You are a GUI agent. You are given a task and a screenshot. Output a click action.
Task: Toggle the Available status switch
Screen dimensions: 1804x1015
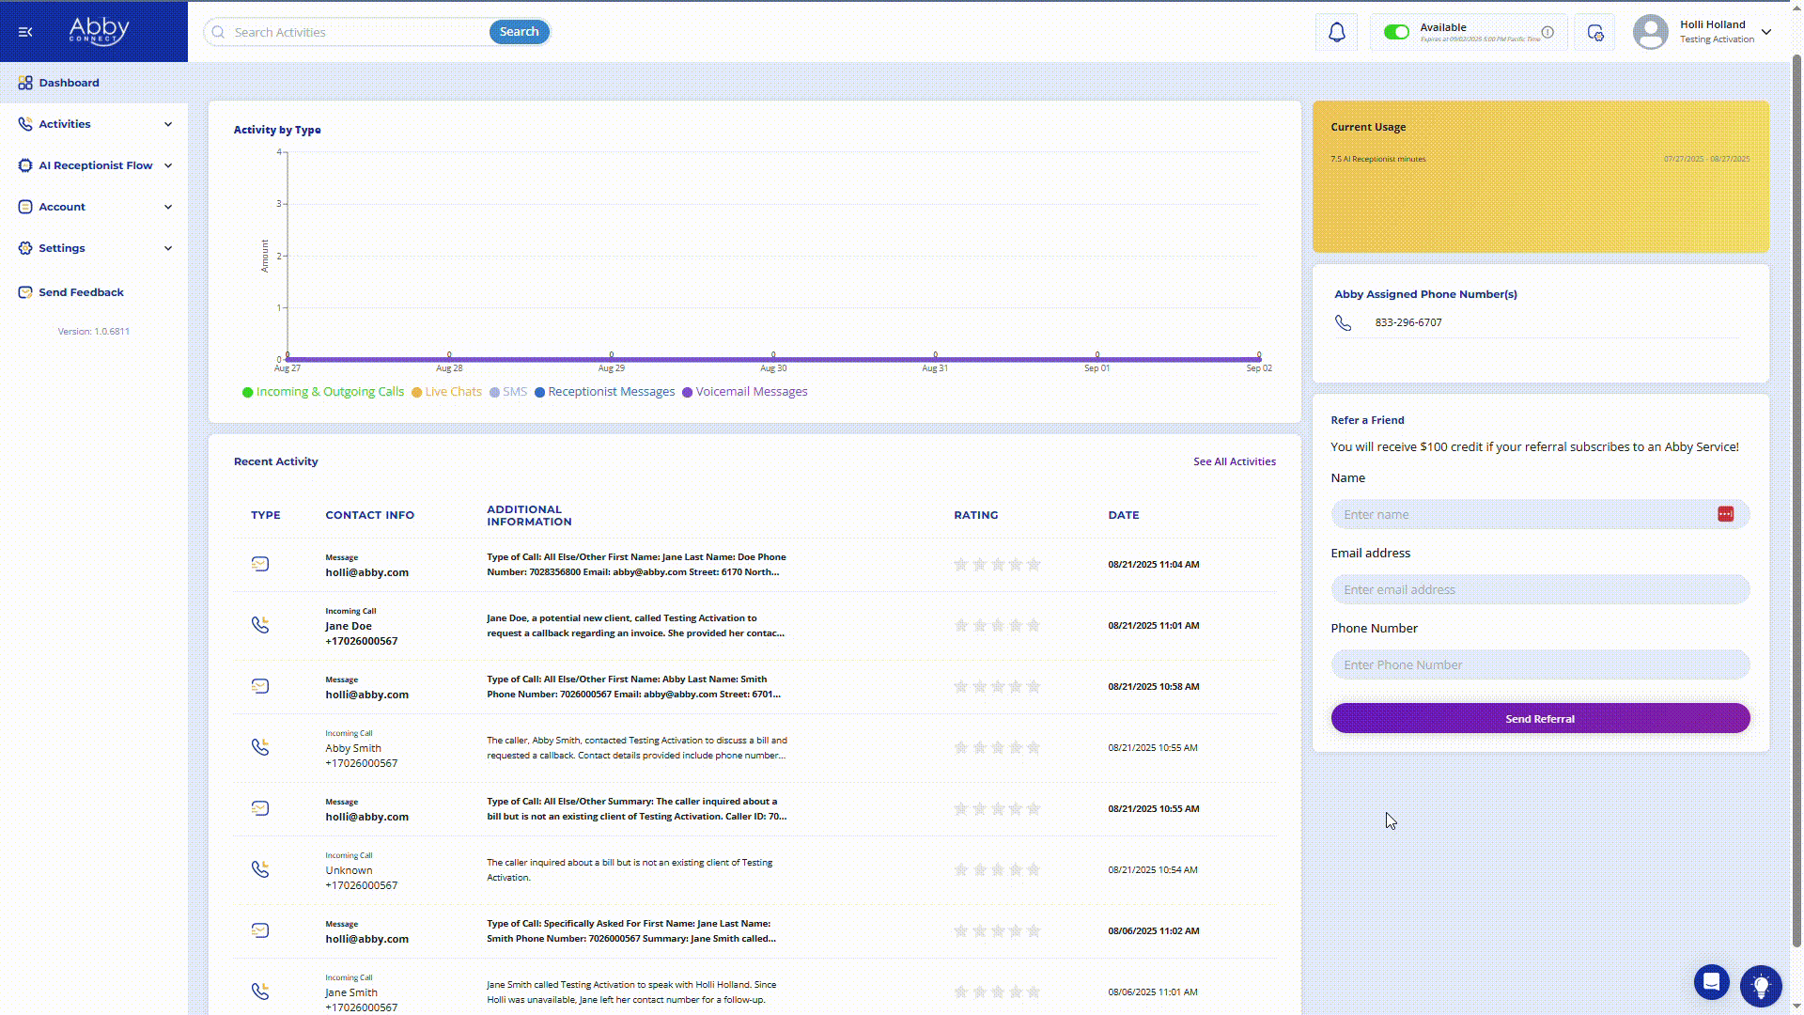(x=1396, y=32)
